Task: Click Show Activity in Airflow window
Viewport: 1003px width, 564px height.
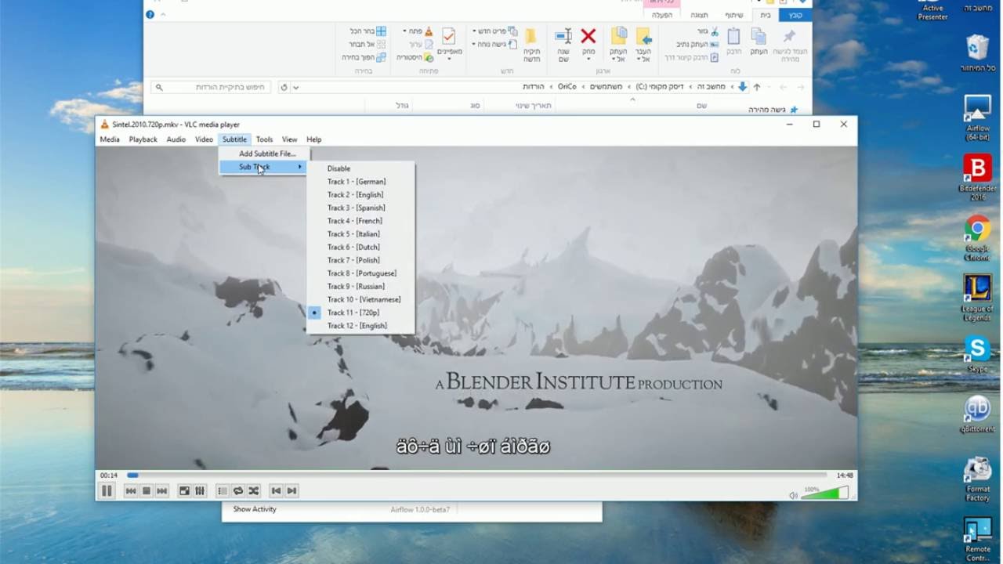Action: pos(255,509)
